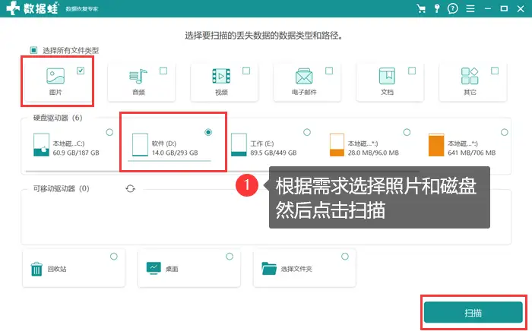
Task: Click the 96.0 MB orange drive icon
Action: coord(337,145)
